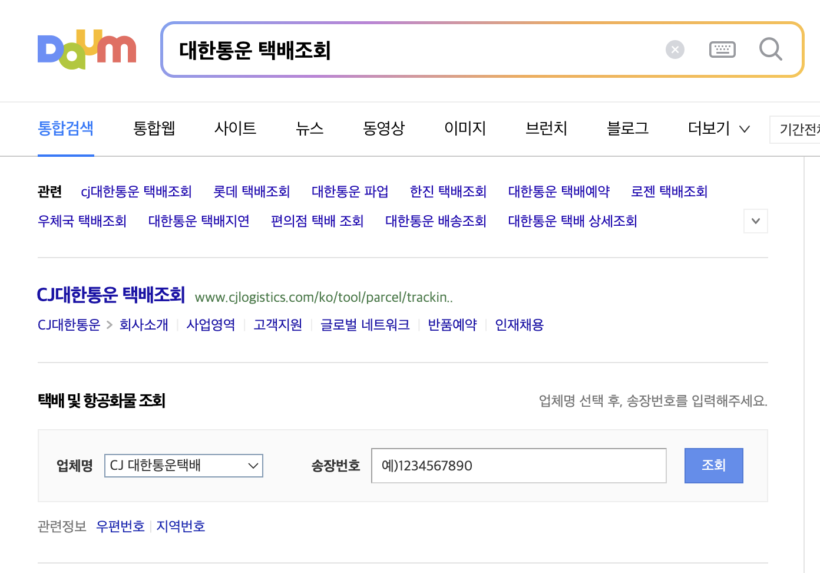Click the 사업영역 sitelink
Screen dimensions: 820x573
(x=211, y=325)
